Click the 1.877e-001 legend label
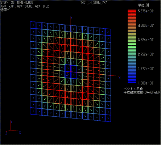Image resolution: width=161 pixels, height=145 pixels. (x=146, y=69)
